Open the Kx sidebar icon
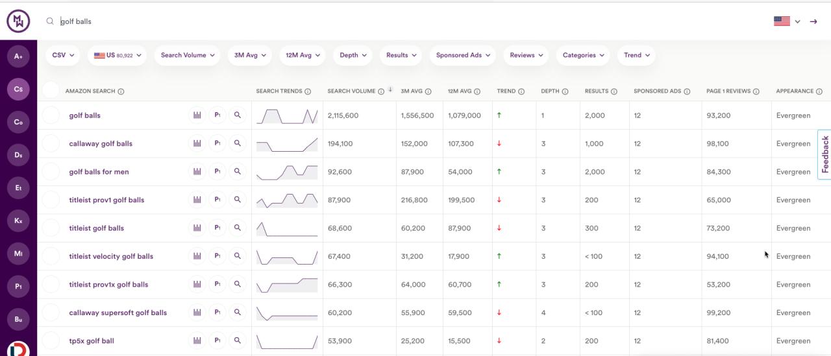831x356 pixels. click(18, 220)
